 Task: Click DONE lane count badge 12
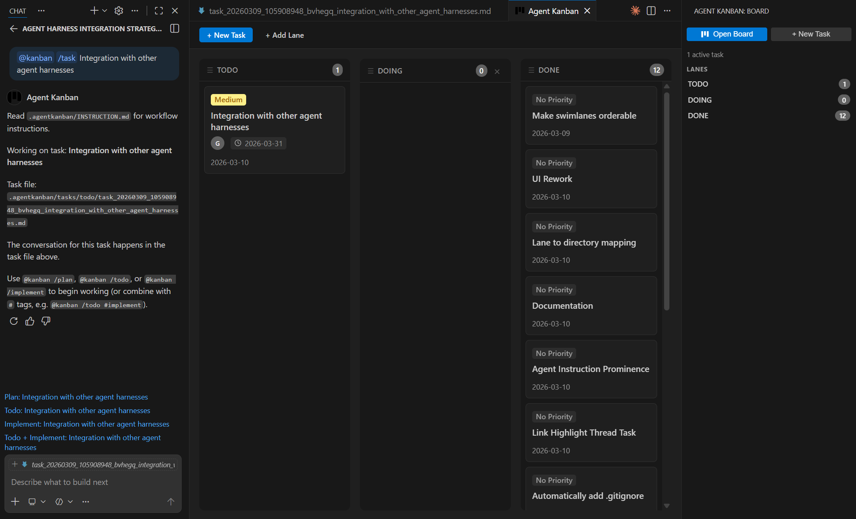[657, 70]
